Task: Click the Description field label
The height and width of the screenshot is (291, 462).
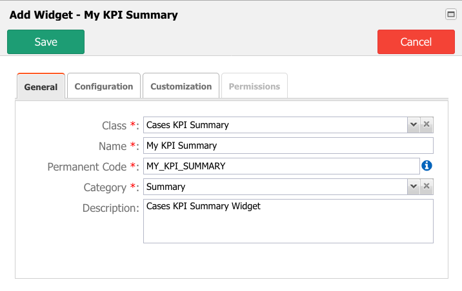Action: pyautogui.click(x=110, y=208)
